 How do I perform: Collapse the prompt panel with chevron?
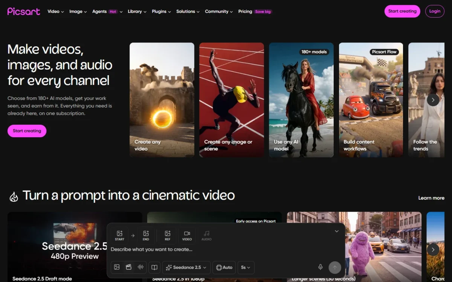[x=337, y=231]
